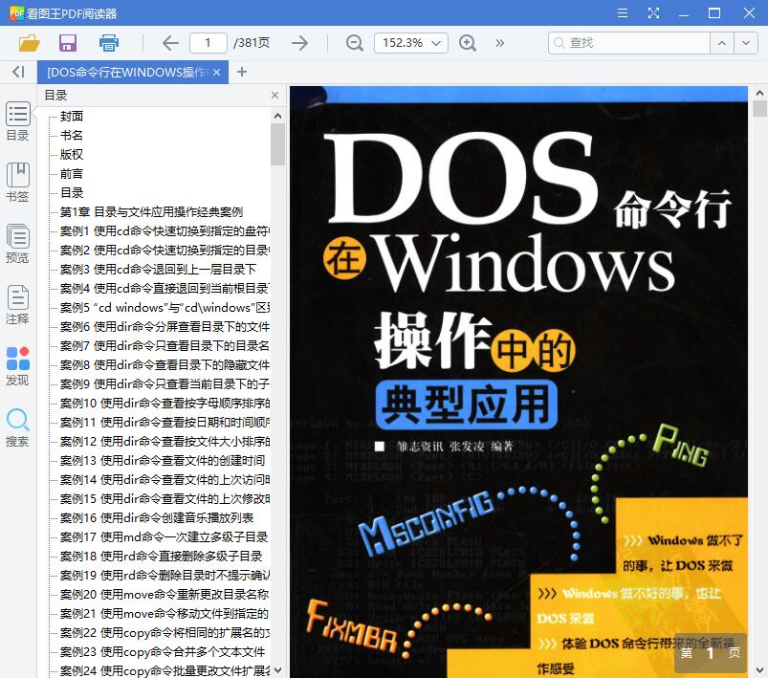The height and width of the screenshot is (678, 768).
Task: Open the 发现 discover panel icon
Action: click(17, 366)
